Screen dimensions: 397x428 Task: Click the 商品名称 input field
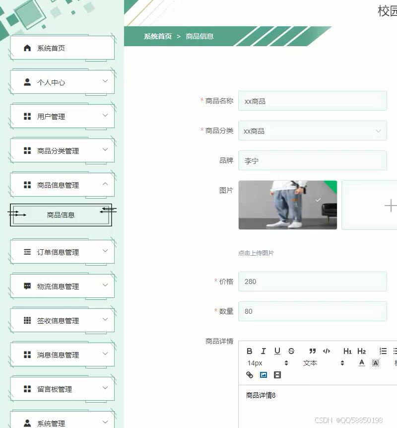click(313, 101)
